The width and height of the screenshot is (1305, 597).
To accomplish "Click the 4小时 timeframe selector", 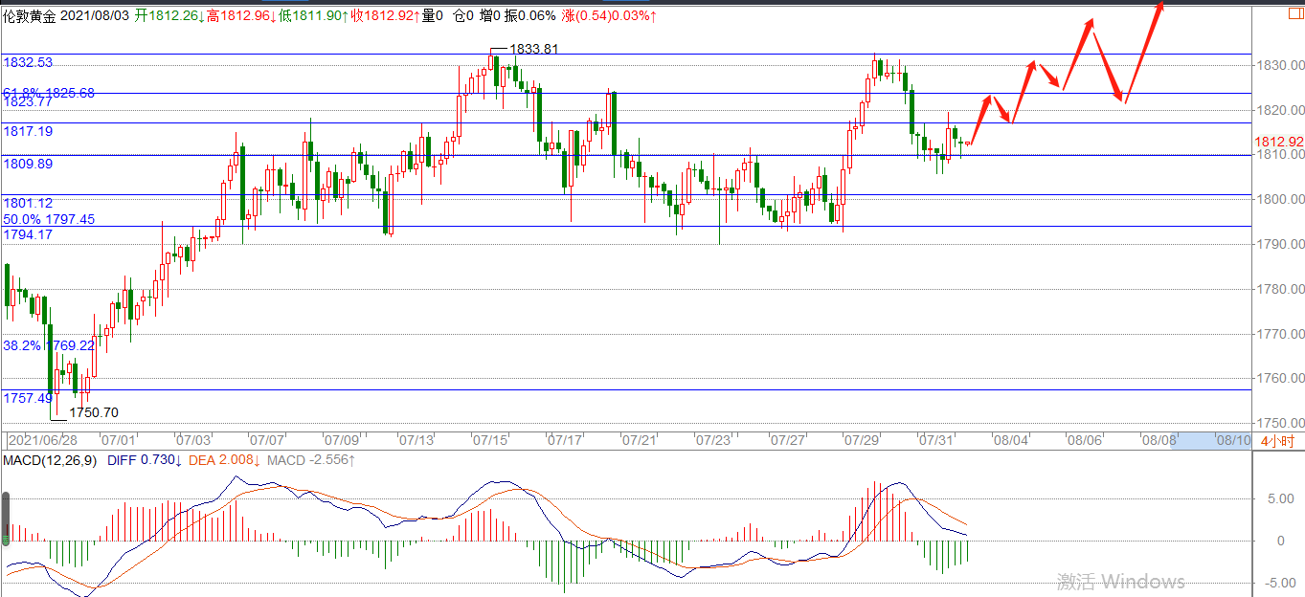I will [1277, 441].
